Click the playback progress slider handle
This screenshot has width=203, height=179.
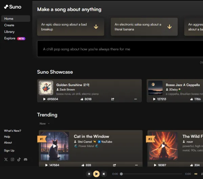click(121, 174)
